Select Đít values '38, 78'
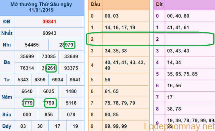Screen dimensions: 215x131 (x=174, y=109)
